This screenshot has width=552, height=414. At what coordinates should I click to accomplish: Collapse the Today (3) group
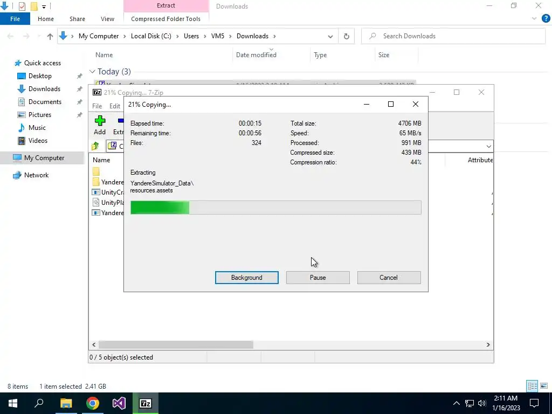coord(92,72)
